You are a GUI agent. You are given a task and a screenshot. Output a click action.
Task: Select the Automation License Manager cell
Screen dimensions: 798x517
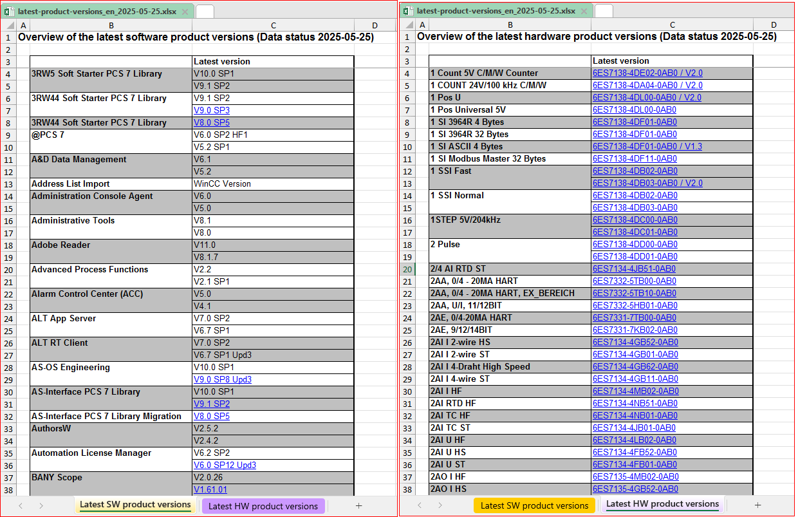pos(111,458)
